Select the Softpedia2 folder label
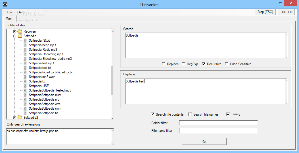The image size is (299, 153). click(31, 118)
